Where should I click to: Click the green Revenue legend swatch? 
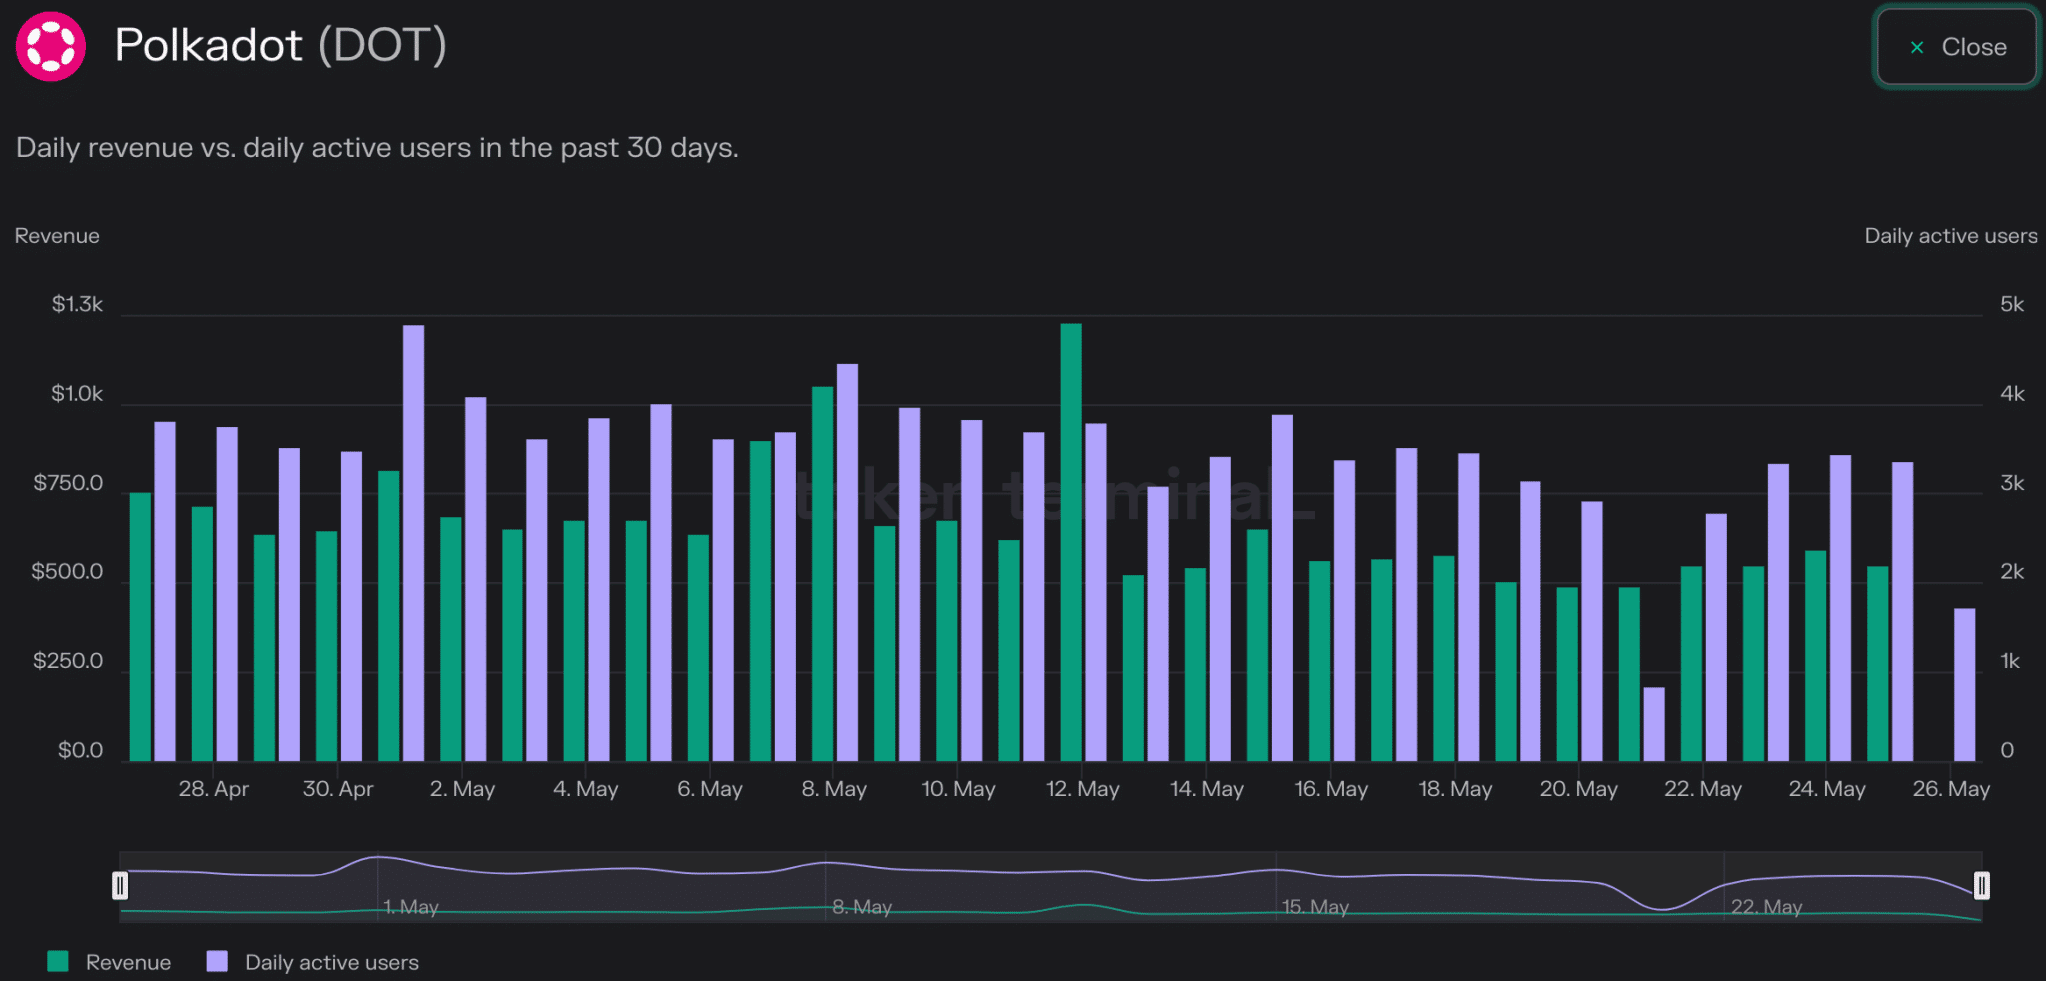[x=58, y=961]
